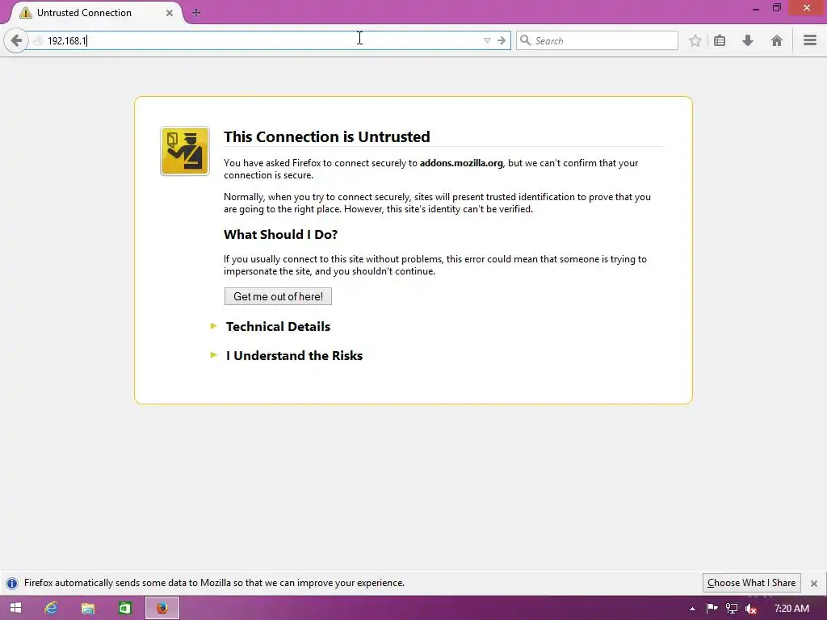
Task: Restore down the Firefox window
Action: [x=776, y=8]
